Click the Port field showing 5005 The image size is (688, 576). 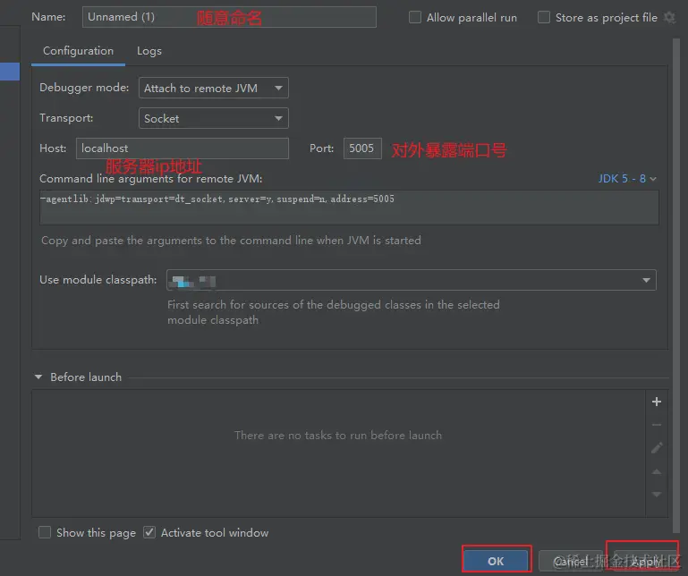362,148
